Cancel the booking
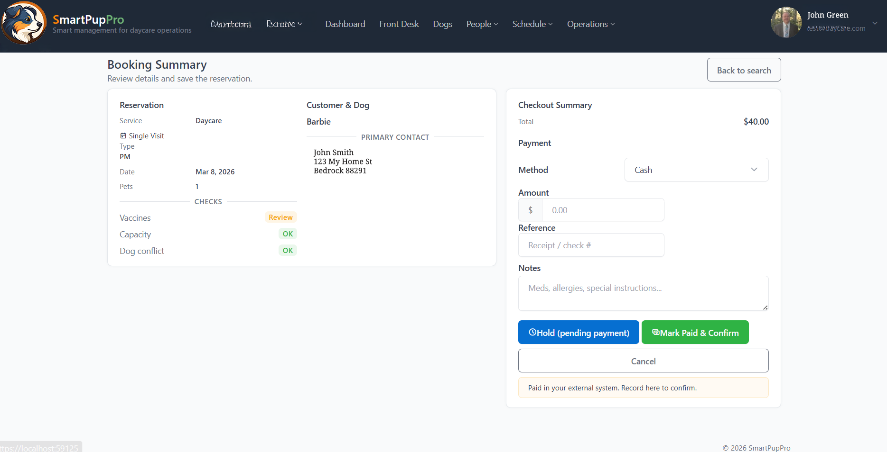This screenshot has width=887, height=452. [643, 361]
